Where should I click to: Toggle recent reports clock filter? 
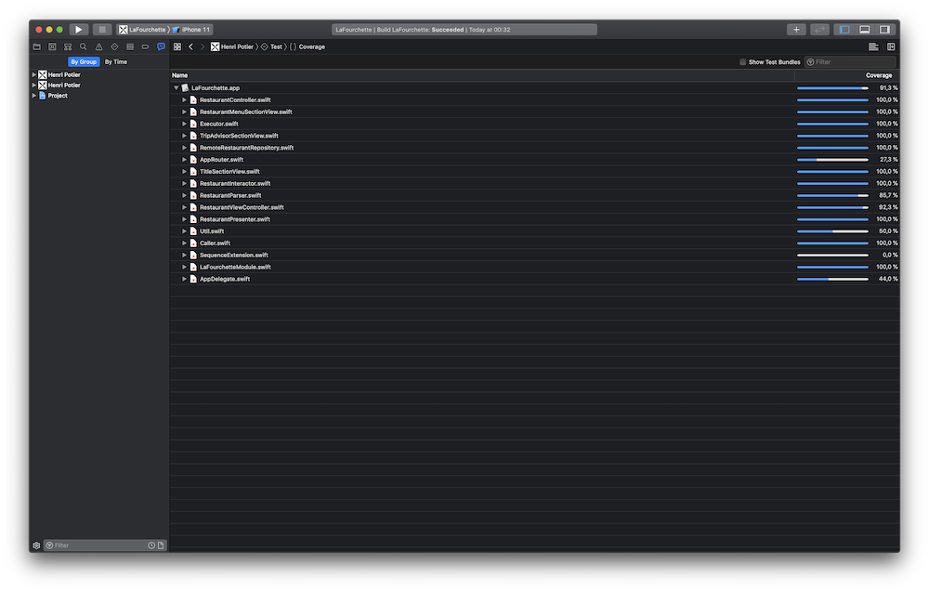(151, 545)
